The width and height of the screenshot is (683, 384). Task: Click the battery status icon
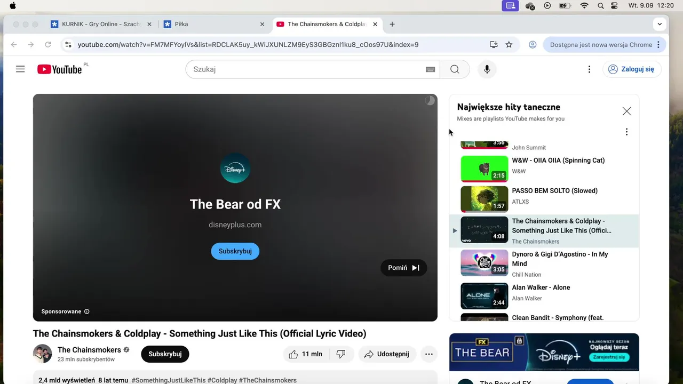point(565,6)
